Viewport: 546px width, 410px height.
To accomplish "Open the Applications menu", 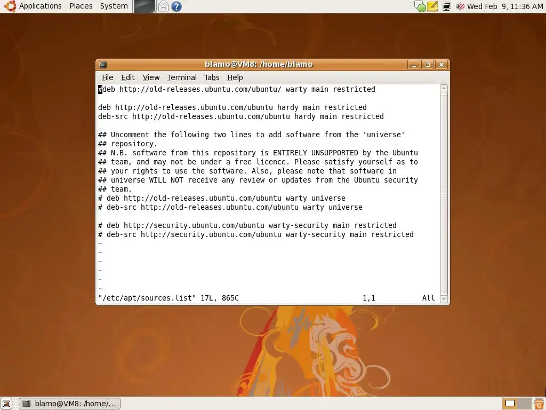I will (40, 6).
